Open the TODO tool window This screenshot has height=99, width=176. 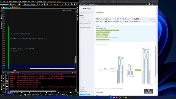click(x=16, y=93)
